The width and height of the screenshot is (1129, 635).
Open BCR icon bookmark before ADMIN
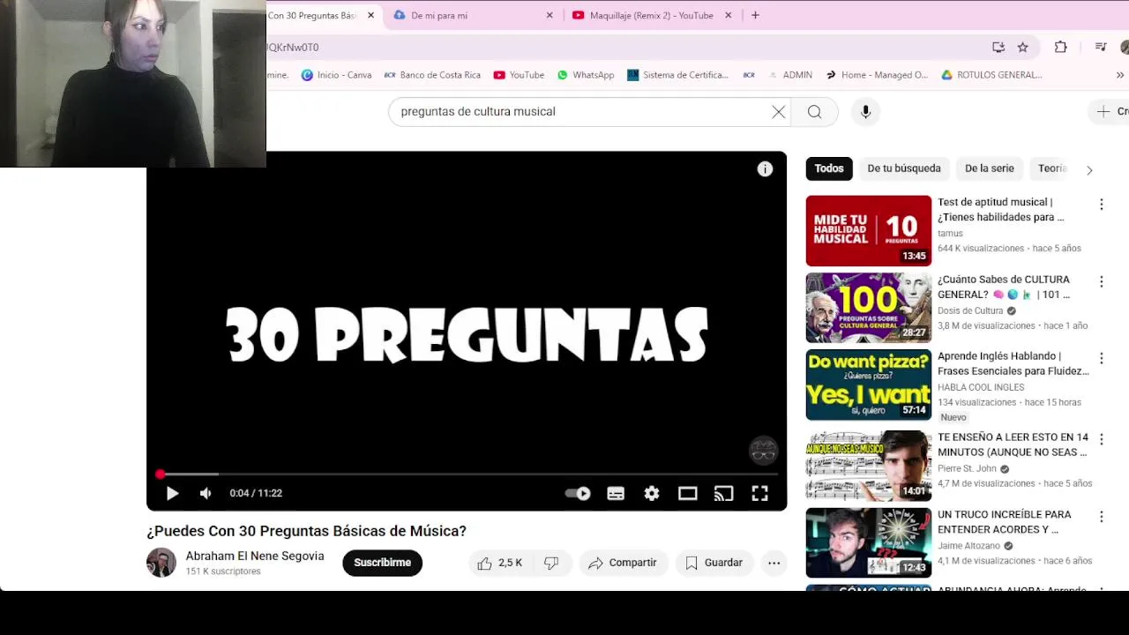(x=749, y=75)
